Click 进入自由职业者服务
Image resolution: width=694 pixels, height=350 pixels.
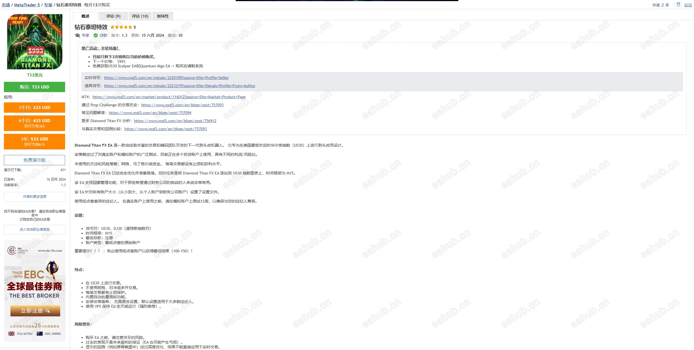[35, 229]
